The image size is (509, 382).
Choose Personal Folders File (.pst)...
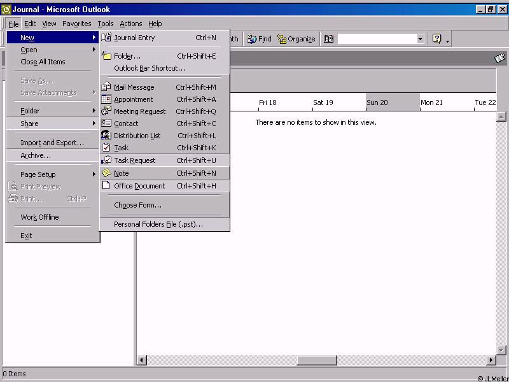[158, 224]
